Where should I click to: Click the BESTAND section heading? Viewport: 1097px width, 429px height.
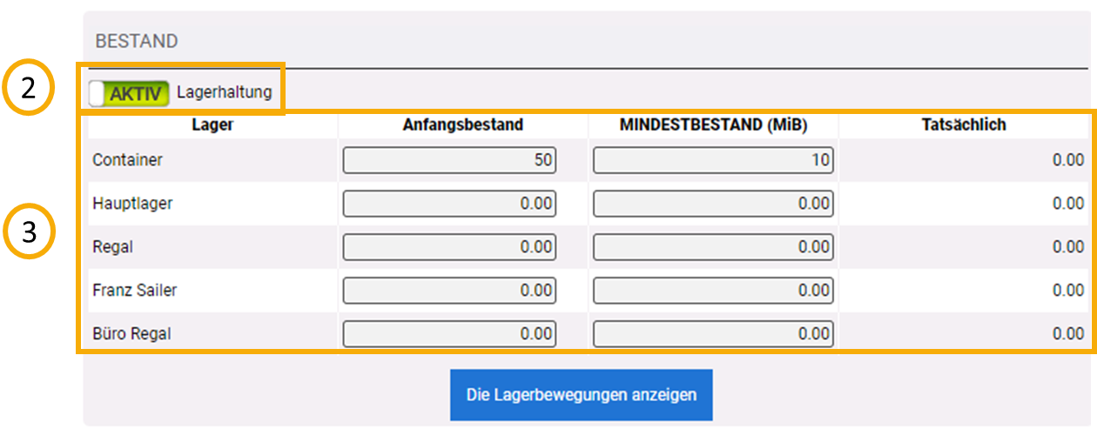137,41
